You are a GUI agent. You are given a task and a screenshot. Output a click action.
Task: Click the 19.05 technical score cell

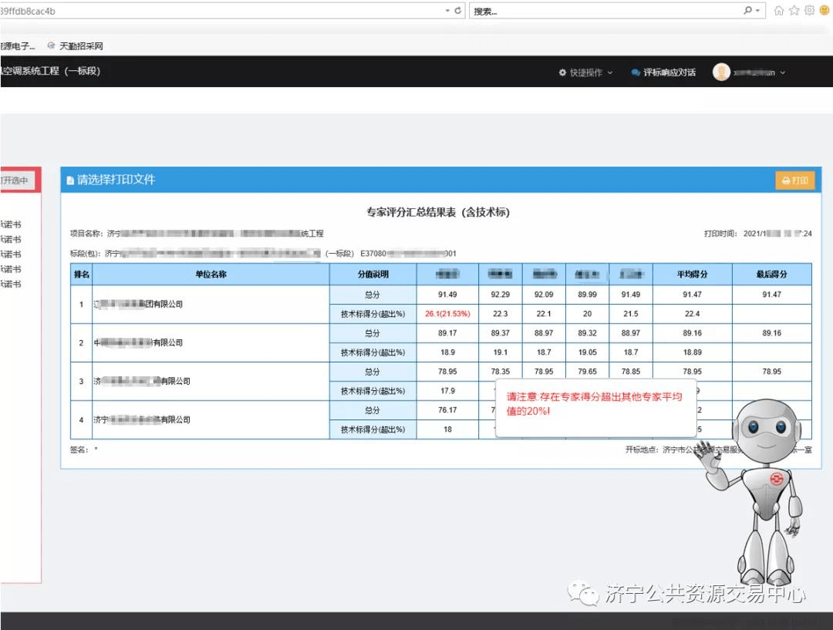(x=587, y=352)
